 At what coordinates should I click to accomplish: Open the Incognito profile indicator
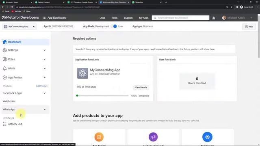pyautogui.click(x=247, y=7)
